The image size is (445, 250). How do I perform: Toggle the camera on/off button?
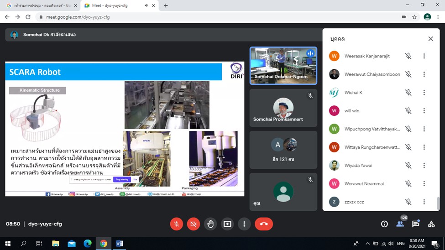tap(194, 224)
